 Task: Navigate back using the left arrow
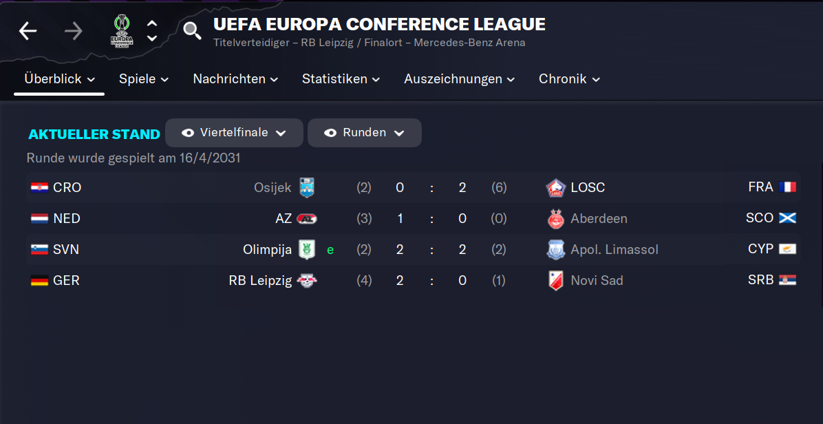[28, 31]
